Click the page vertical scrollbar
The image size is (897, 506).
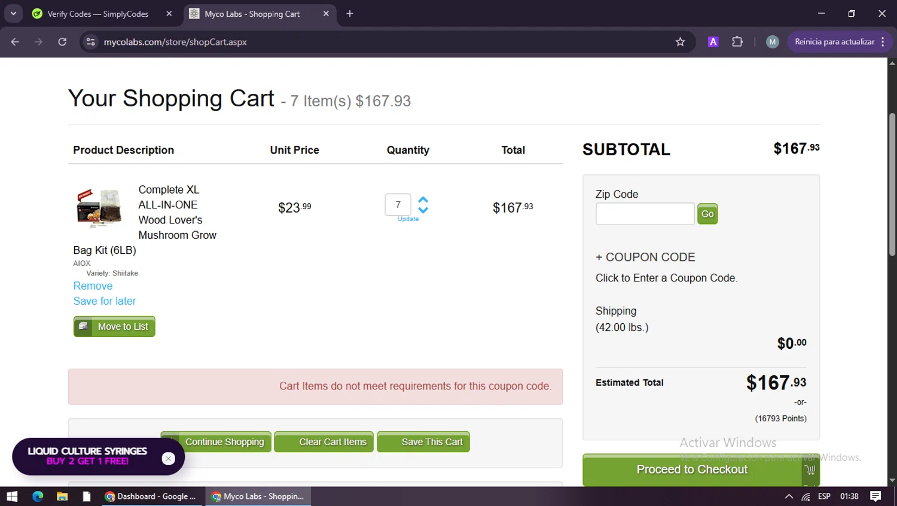coord(892,185)
